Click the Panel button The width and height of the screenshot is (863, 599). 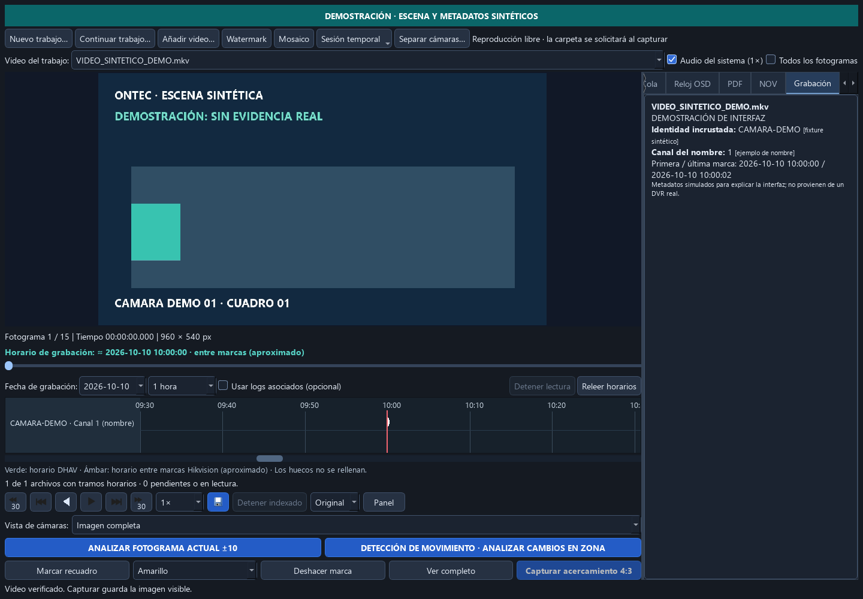coord(384,502)
